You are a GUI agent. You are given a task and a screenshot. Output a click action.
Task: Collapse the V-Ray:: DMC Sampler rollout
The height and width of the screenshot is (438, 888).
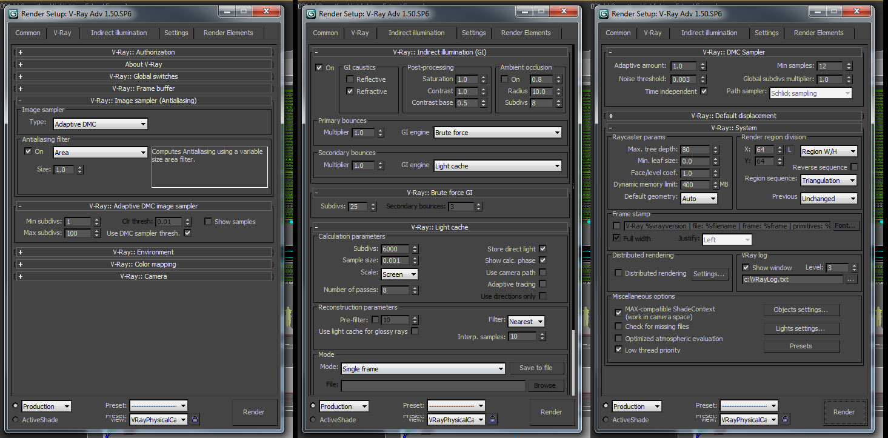click(733, 53)
